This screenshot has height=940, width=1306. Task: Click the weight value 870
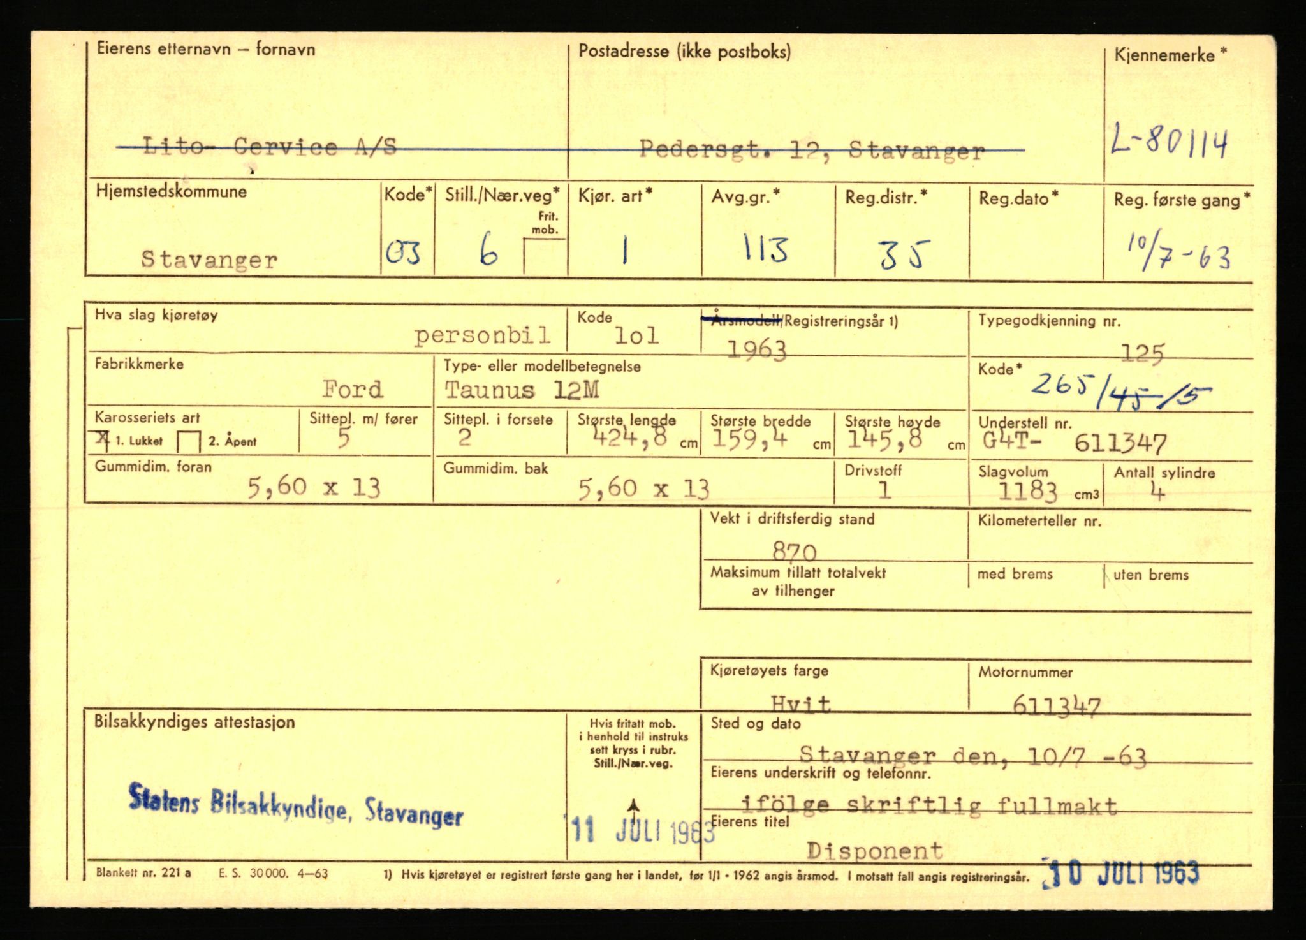794,550
